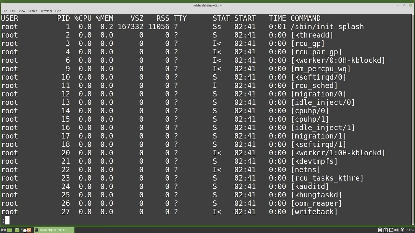Viewport: 415px width, 233px height.
Task: Click the leftmost clipboard-shaped tray icon
Action: [380, 230]
